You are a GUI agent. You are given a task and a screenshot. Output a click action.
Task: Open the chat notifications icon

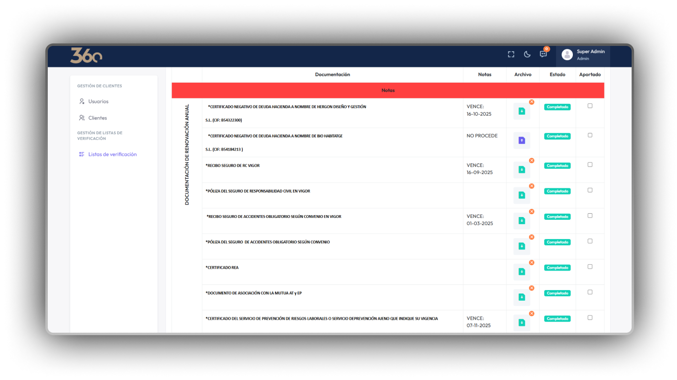(543, 54)
